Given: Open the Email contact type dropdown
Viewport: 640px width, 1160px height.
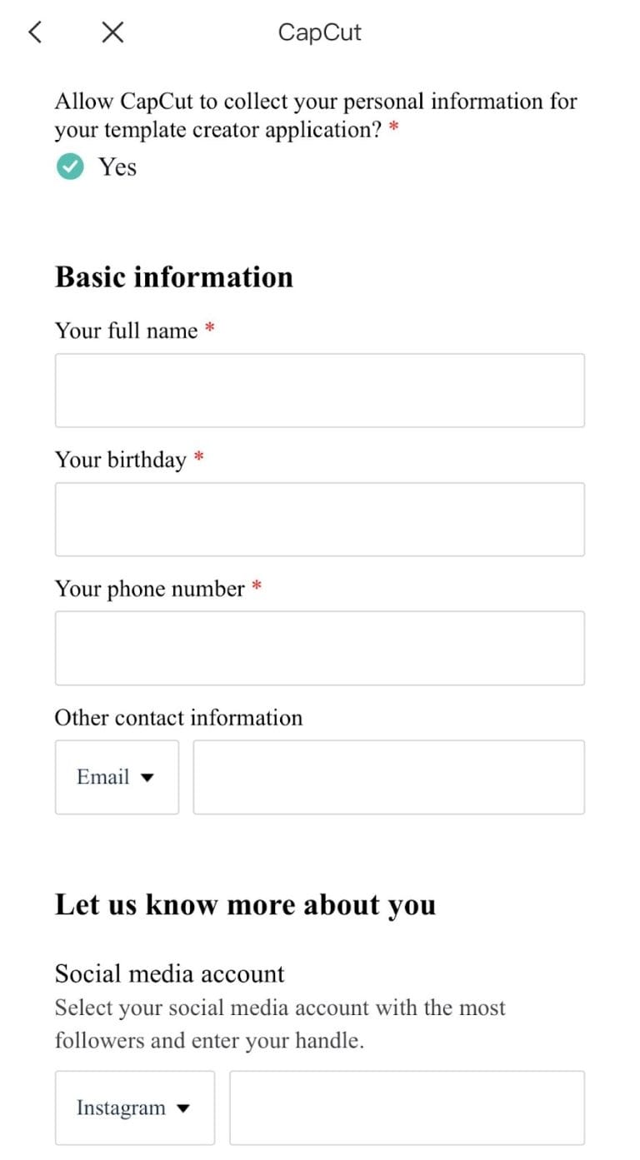Looking at the screenshot, I should click(117, 777).
